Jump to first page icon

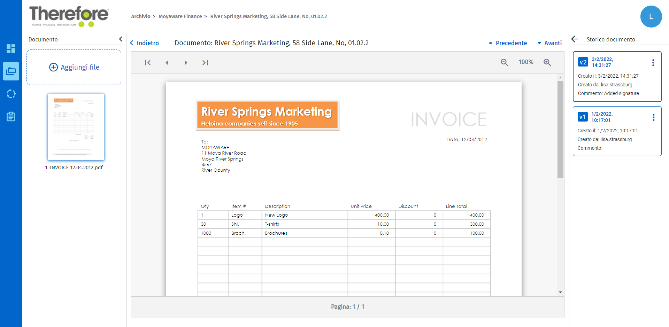148,63
